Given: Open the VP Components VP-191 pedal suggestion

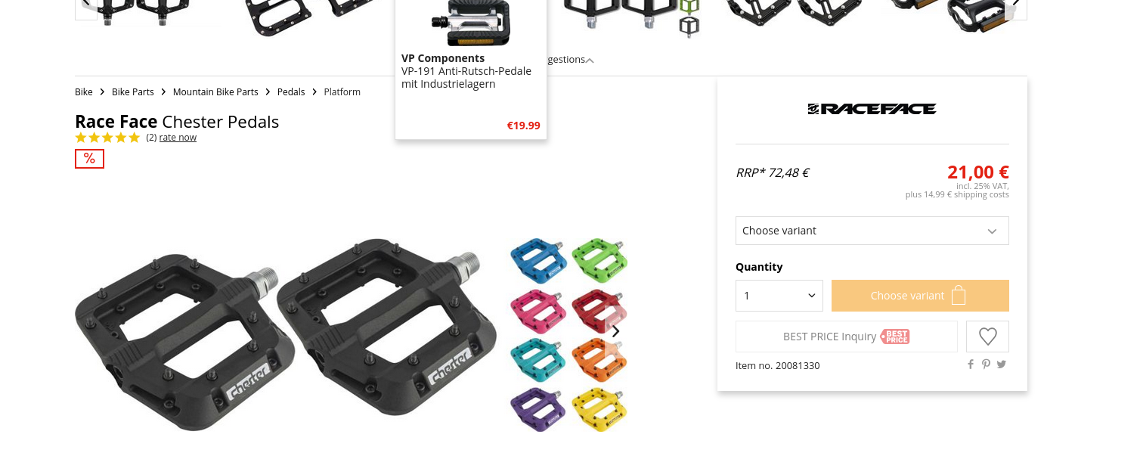Looking at the screenshot, I should point(471,70).
